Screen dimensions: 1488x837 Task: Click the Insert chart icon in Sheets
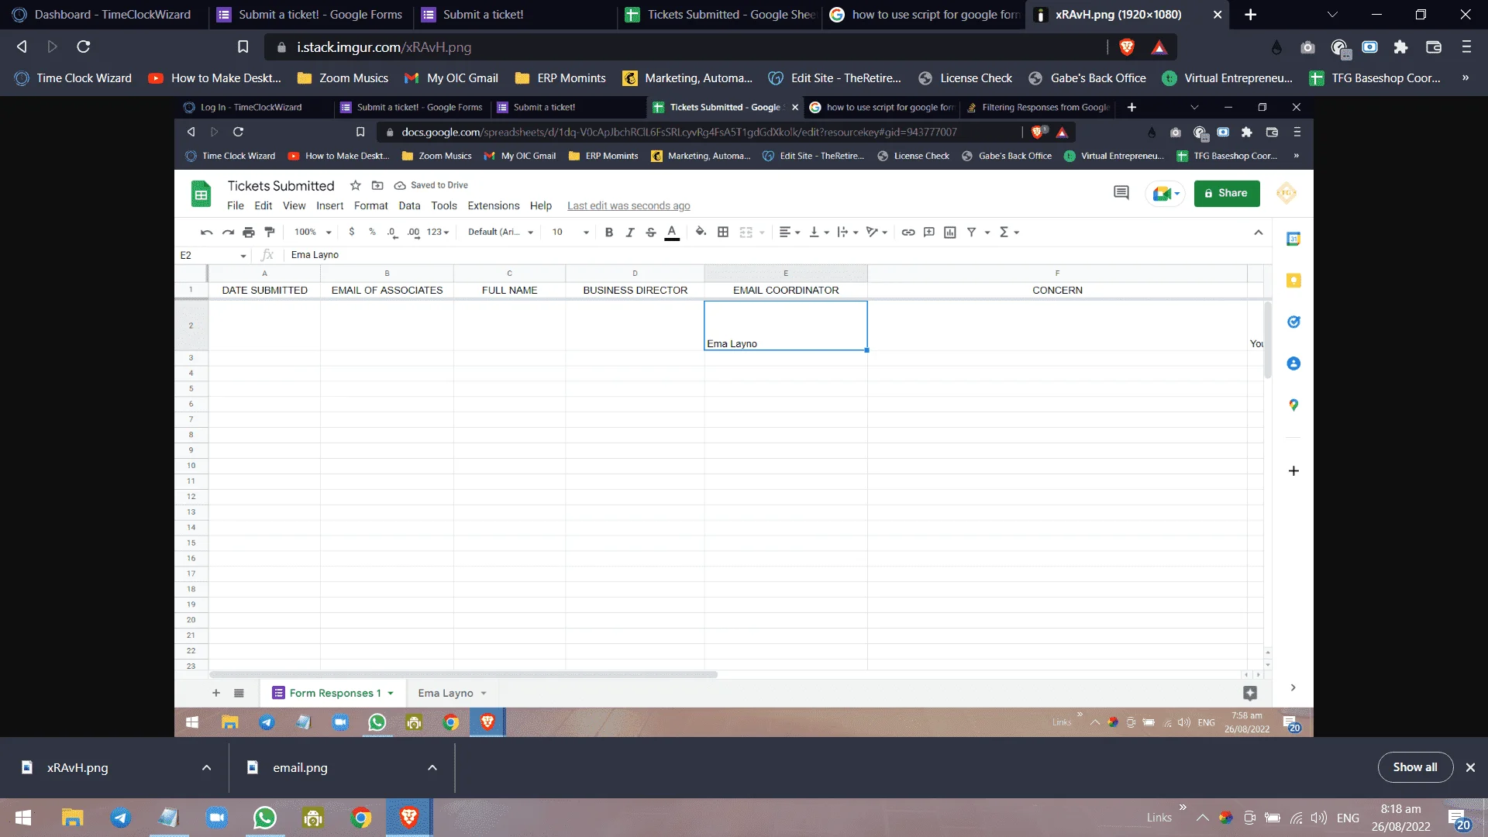tap(950, 232)
